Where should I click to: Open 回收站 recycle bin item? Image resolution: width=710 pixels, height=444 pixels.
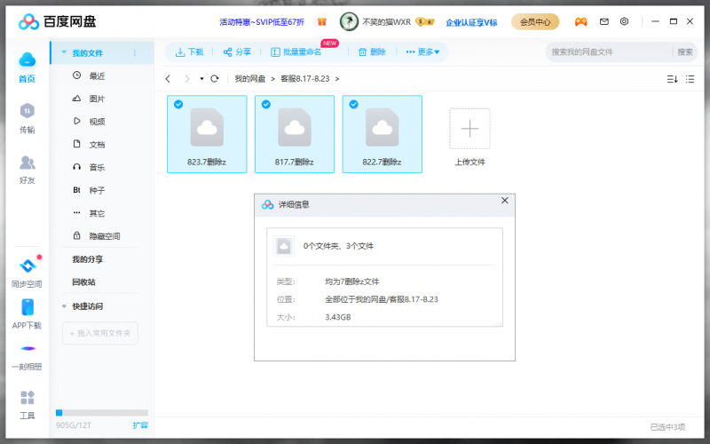83,282
